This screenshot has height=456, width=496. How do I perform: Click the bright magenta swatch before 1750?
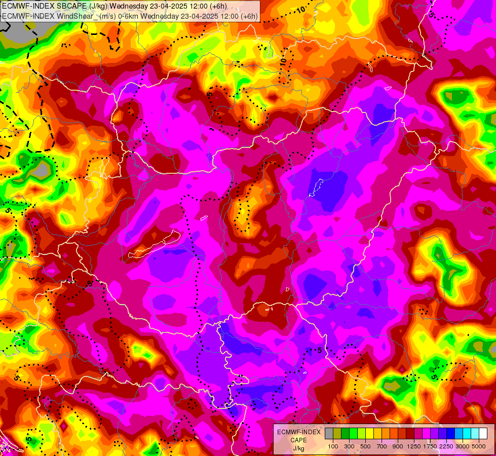pyautogui.click(x=427, y=433)
